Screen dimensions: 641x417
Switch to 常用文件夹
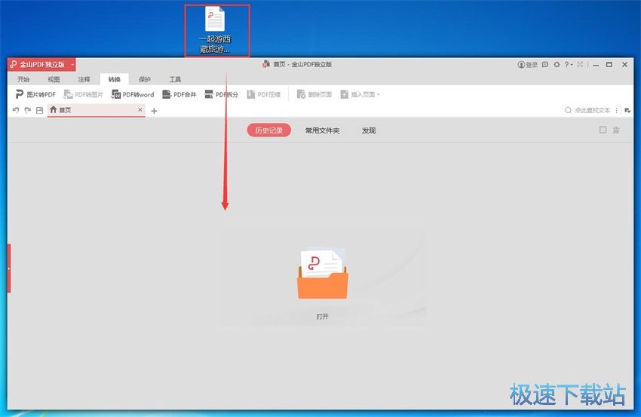322,130
